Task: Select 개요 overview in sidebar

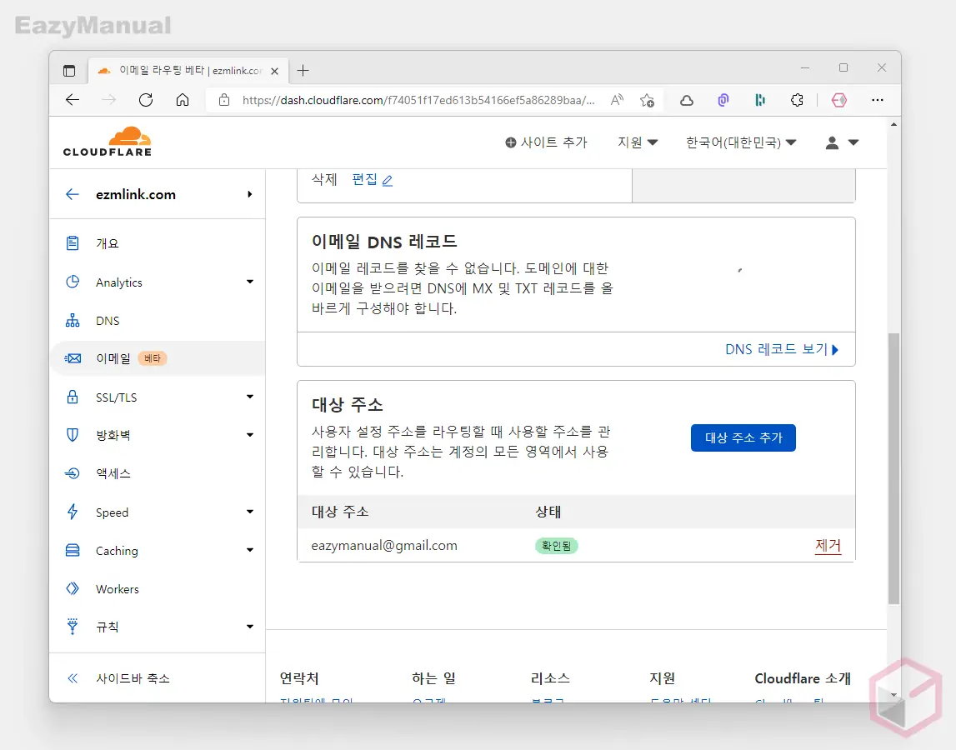Action: click(108, 243)
